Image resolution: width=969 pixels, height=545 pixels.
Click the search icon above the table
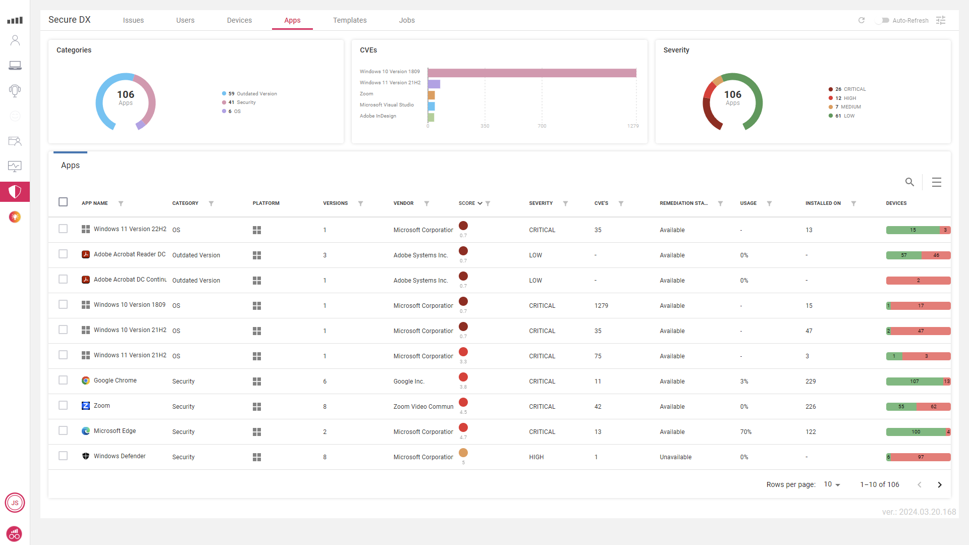(909, 182)
